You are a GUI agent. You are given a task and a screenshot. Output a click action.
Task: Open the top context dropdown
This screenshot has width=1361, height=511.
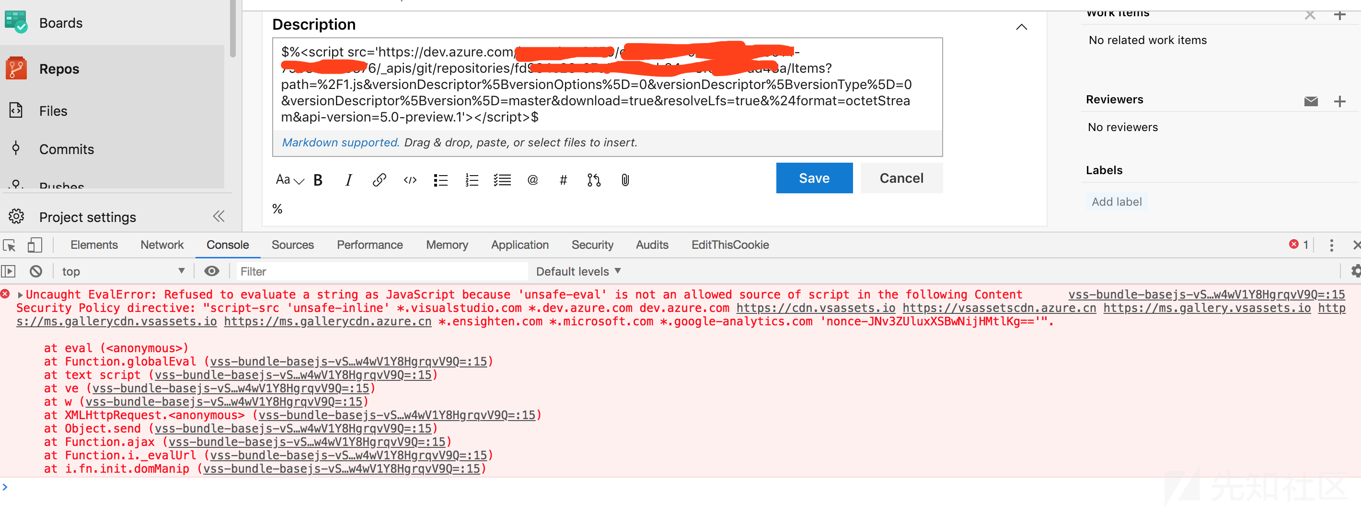point(123,271)
